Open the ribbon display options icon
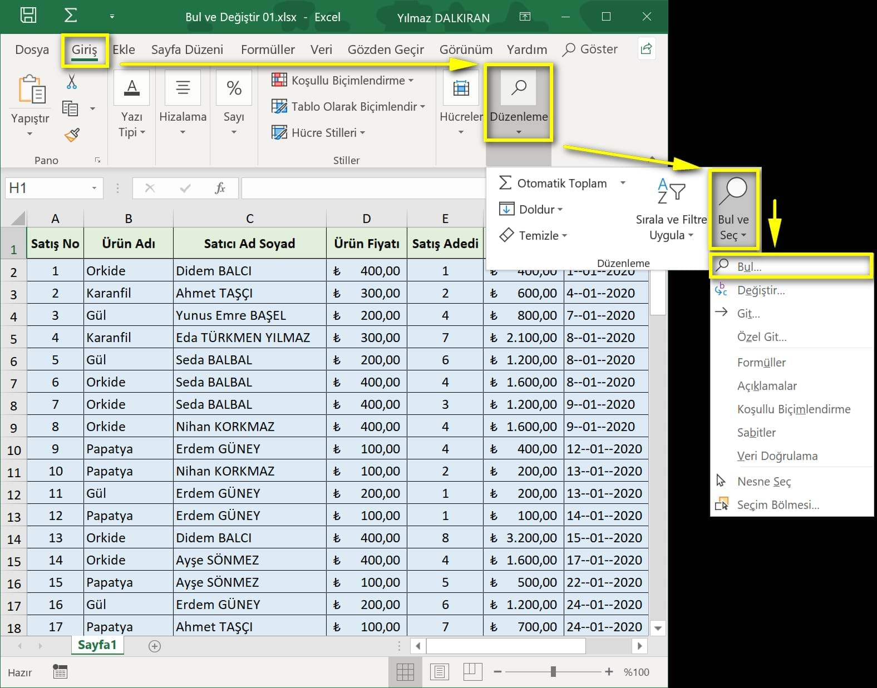 click(x=525, y=17)
